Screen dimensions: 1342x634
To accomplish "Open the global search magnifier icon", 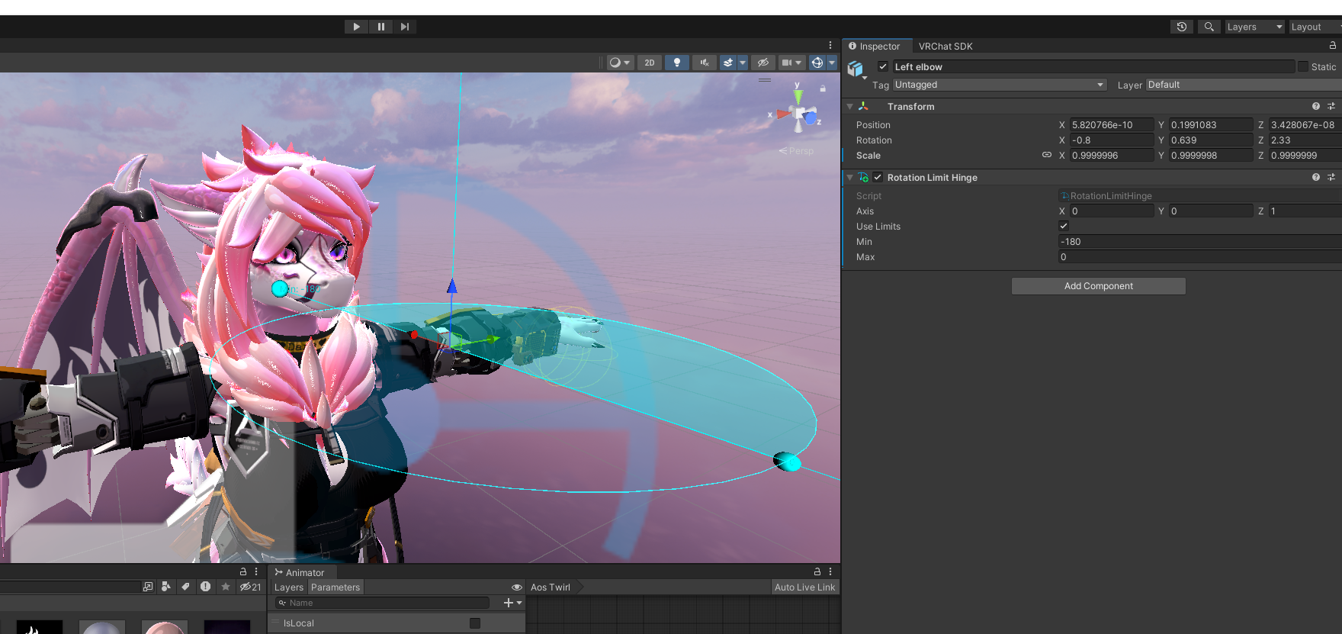I will coord(1209,27).
